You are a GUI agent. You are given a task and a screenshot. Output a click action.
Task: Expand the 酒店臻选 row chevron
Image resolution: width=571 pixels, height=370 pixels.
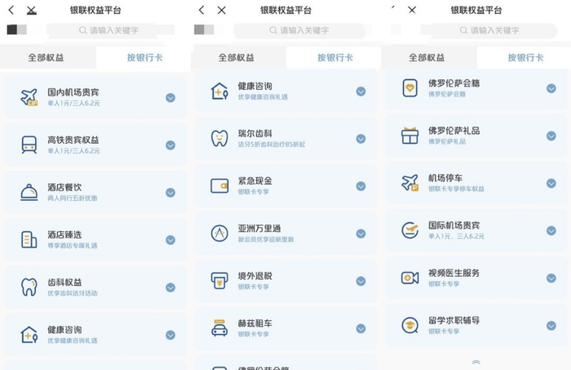tap(170, 240)
